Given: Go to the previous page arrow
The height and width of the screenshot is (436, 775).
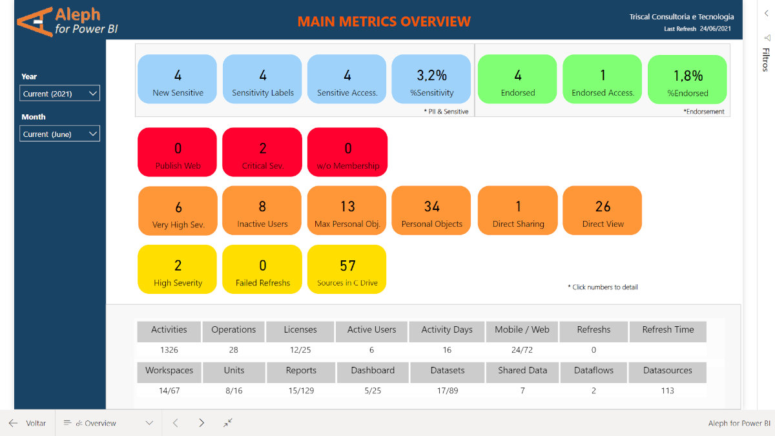Looking at the screenshot, I should [x=175, y=423].
